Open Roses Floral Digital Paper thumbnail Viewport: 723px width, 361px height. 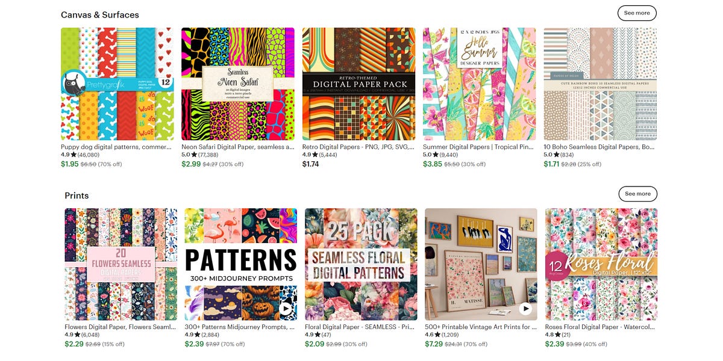point(601,265)
